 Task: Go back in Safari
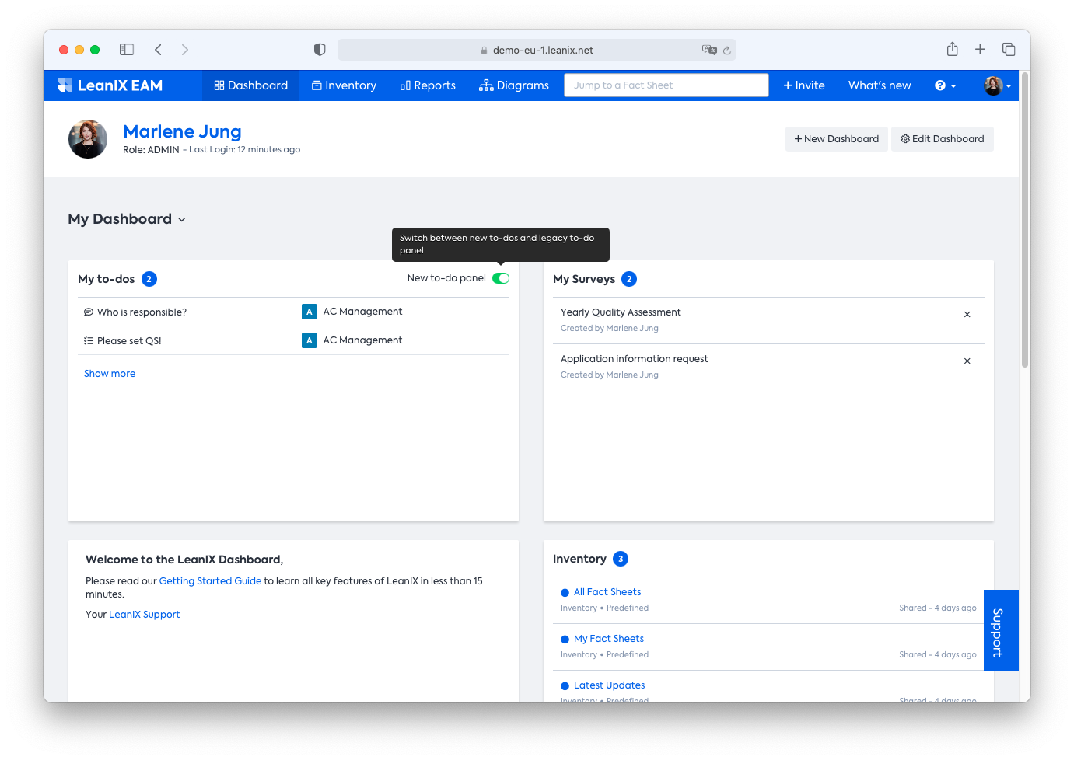pyautogui.click(x=158, y=50)
